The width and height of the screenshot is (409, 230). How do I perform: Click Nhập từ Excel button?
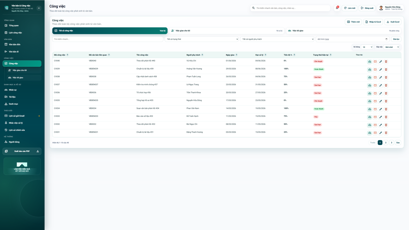[x=373, y=22]
